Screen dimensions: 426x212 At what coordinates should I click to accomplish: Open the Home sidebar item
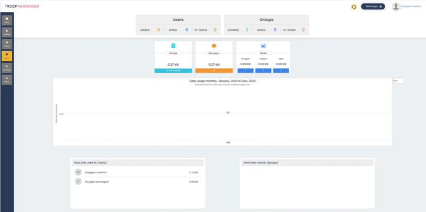tap(7, 20)
